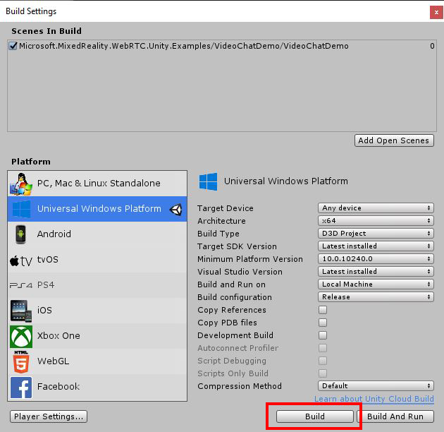
Task: Select the iOS platform row
Action: click(x=97, y=311)
